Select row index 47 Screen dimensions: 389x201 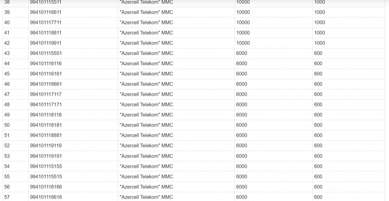pos(7,94)
